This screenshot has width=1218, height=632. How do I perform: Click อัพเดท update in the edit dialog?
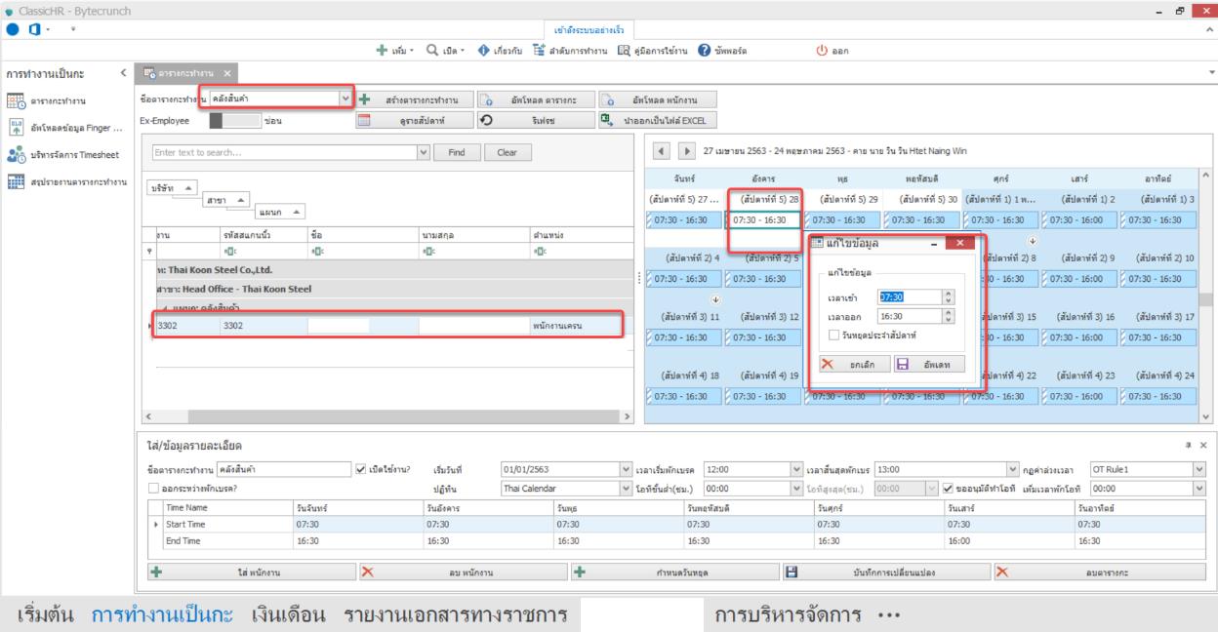click(928, 364)
